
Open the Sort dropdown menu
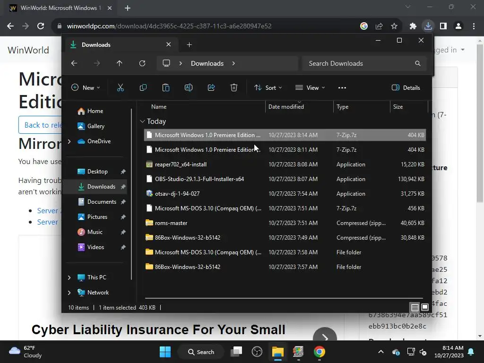[268, 87]
